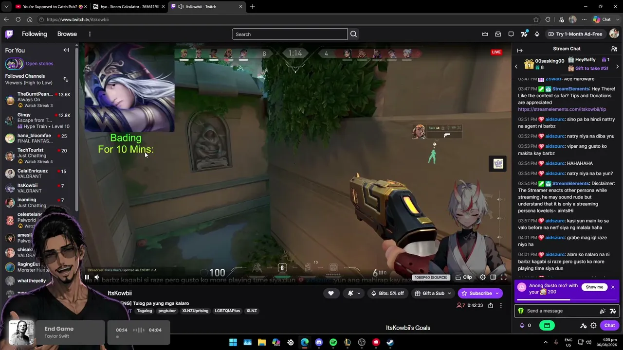This screenshot has width=623, height=350.
Task: Create a clip with the Clip button
Action: click(463, 277)
